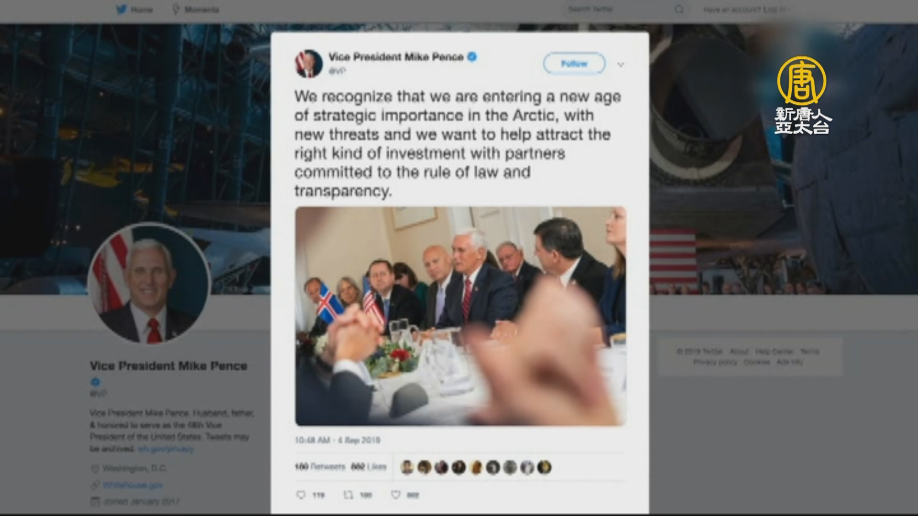Click the search magnifier icon
Screen dimensions: 918x516
click(x=679, y=10)
